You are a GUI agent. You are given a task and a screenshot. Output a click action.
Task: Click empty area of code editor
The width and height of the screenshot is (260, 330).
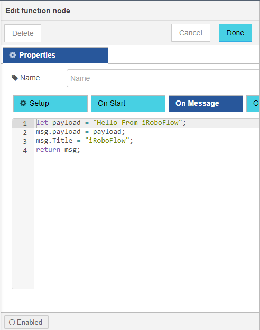point(146,221)
